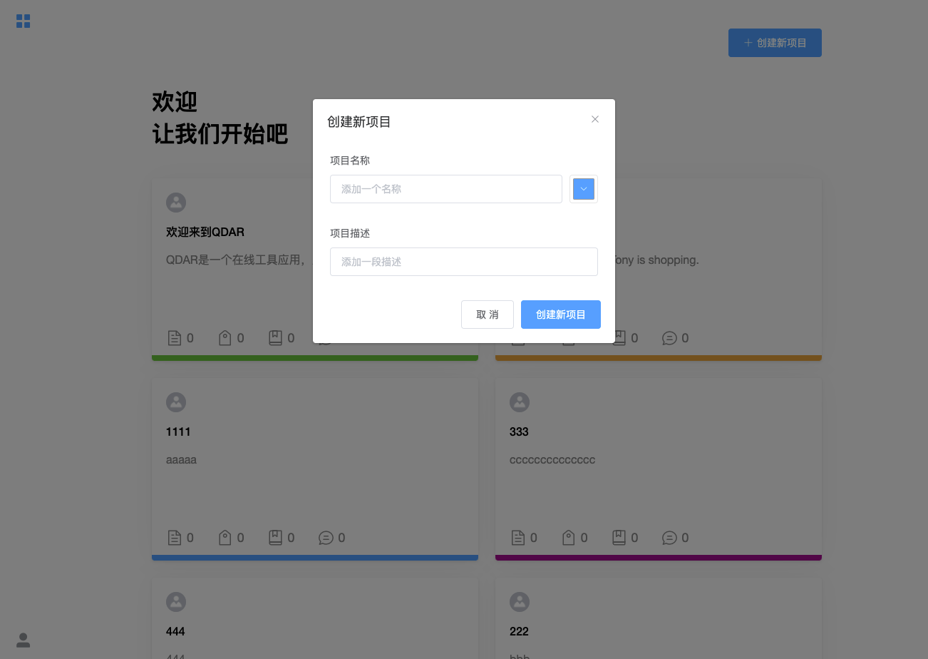Image resolution: width=928 pixels, height=659 pixels.
Task: Click the 取消 button
Action: pyautogui.click(x=488, y=315)
